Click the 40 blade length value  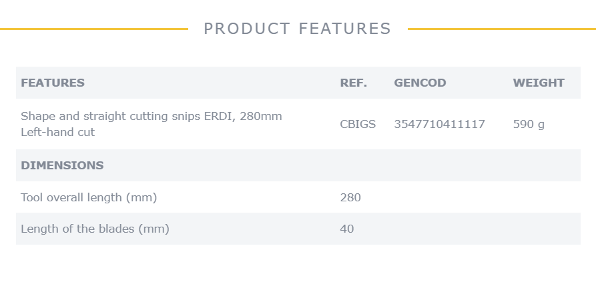click(x=347, y=229)
